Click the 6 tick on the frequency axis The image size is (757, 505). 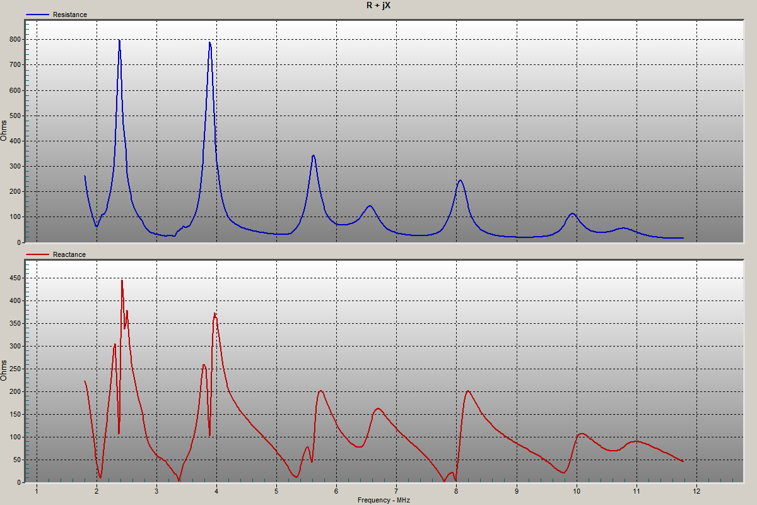336,490
